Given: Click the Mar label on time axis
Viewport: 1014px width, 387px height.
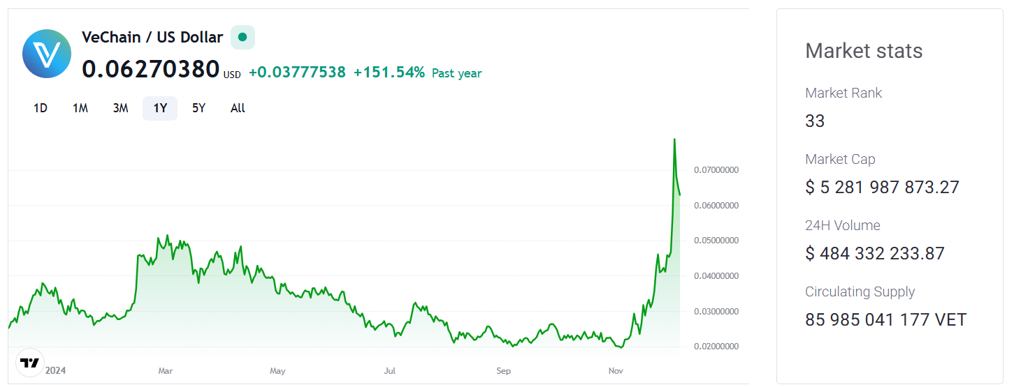Looking at the screenshot, I should 166,371.
